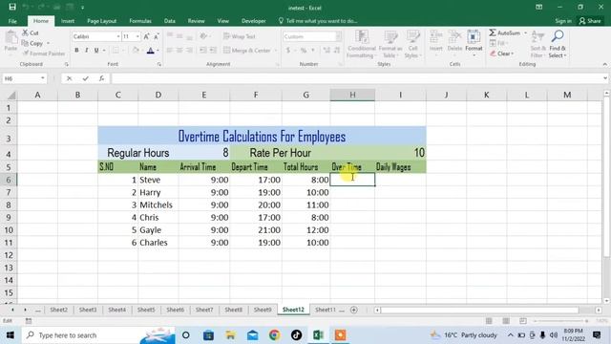Switch to the Formulas tab

tap(140, 21)
